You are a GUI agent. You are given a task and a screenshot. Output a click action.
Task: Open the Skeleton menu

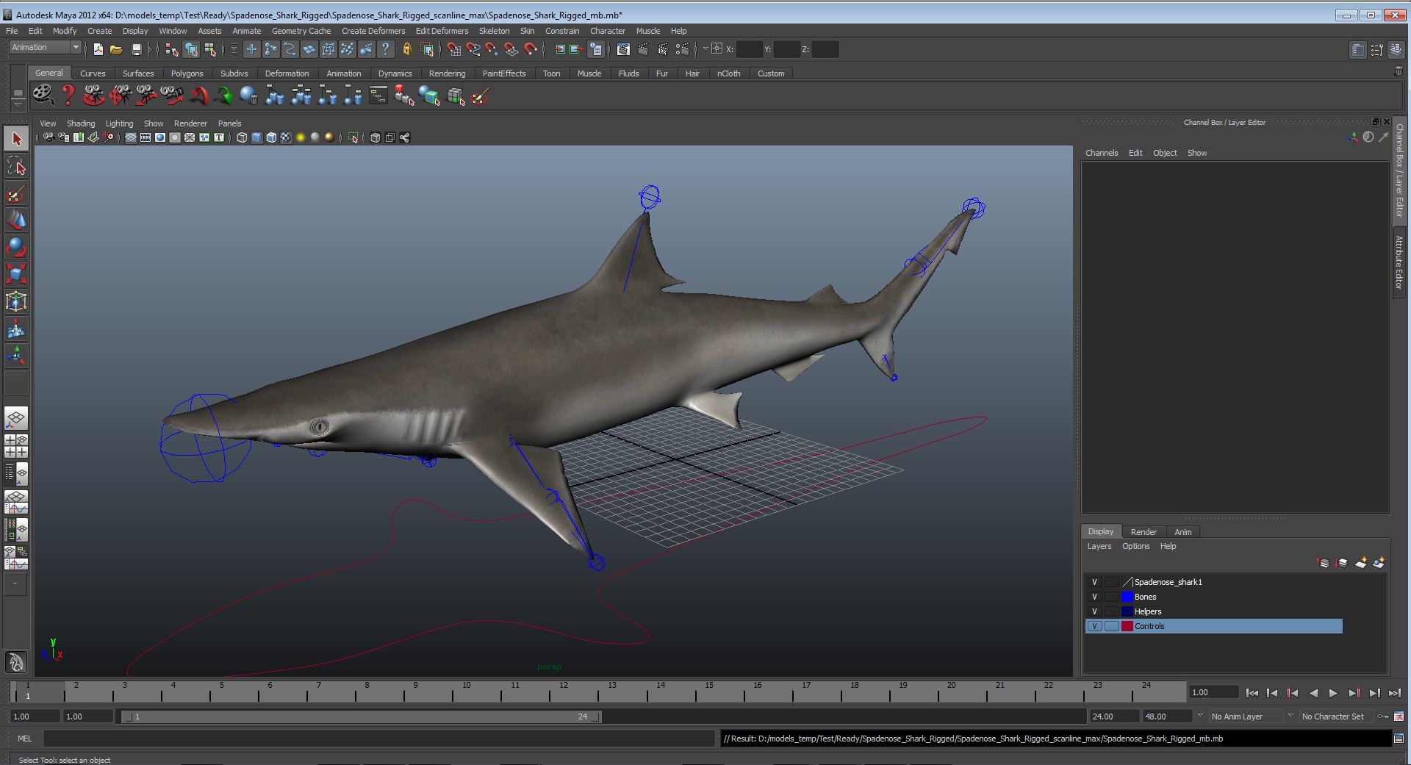coord(494,31)
